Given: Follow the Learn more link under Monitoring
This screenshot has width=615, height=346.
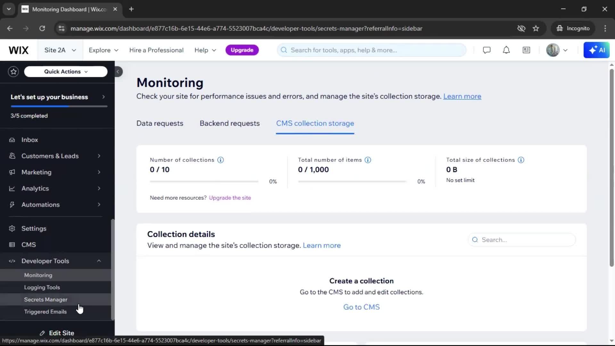Looking at the screenshot, I should (462, 96).
